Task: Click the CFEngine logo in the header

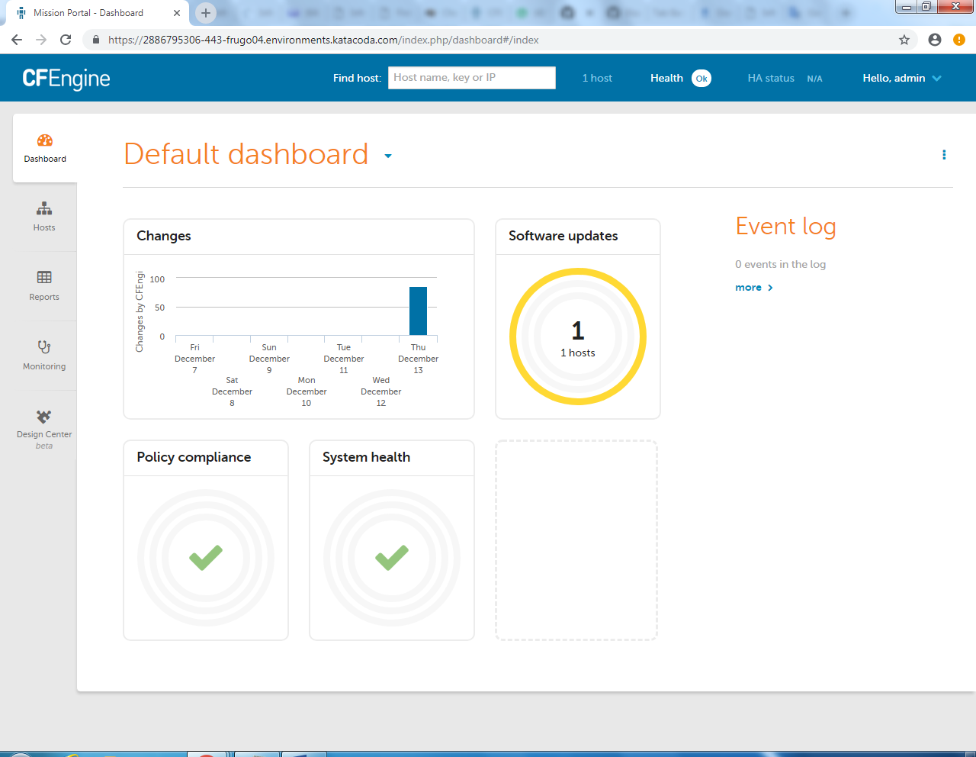Action: coord(66,78)
